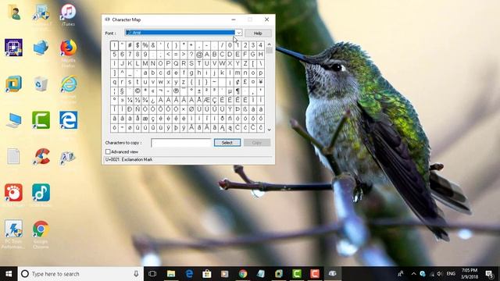Open the taskbar clock and date

(470, 274)
